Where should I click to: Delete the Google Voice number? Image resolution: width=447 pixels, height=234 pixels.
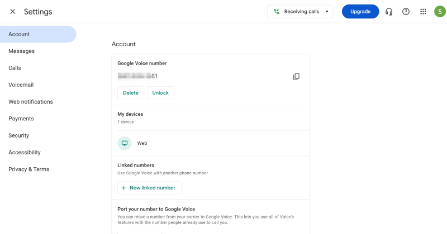pyautogui.click(x=131, y=93)
